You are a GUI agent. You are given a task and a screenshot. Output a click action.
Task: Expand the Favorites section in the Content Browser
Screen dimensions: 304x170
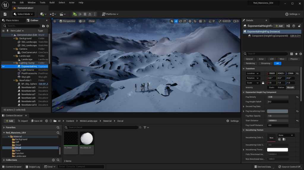tap(4, 127)
